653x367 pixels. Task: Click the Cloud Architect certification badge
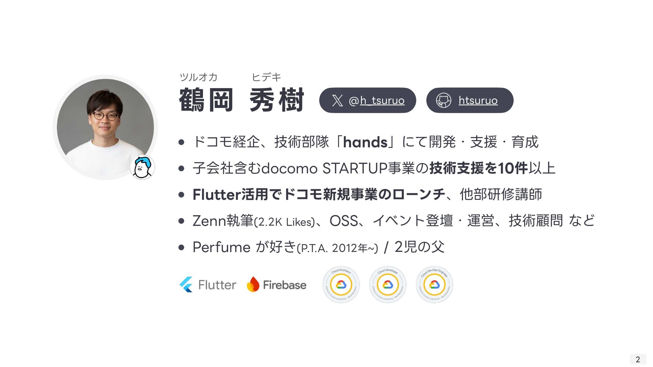click(x=341, y=284)
